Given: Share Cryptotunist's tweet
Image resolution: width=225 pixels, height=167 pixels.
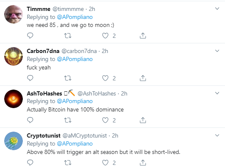Looking at the screenshot, I should tap(143, 162).
